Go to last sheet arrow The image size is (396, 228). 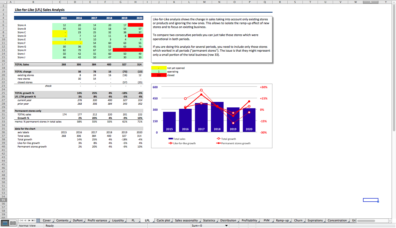(x=33, y=221)
